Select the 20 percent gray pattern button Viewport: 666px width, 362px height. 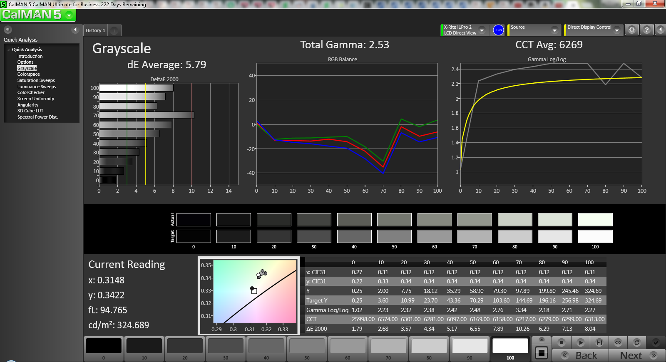pyautogui.click(x=185, y=349)
